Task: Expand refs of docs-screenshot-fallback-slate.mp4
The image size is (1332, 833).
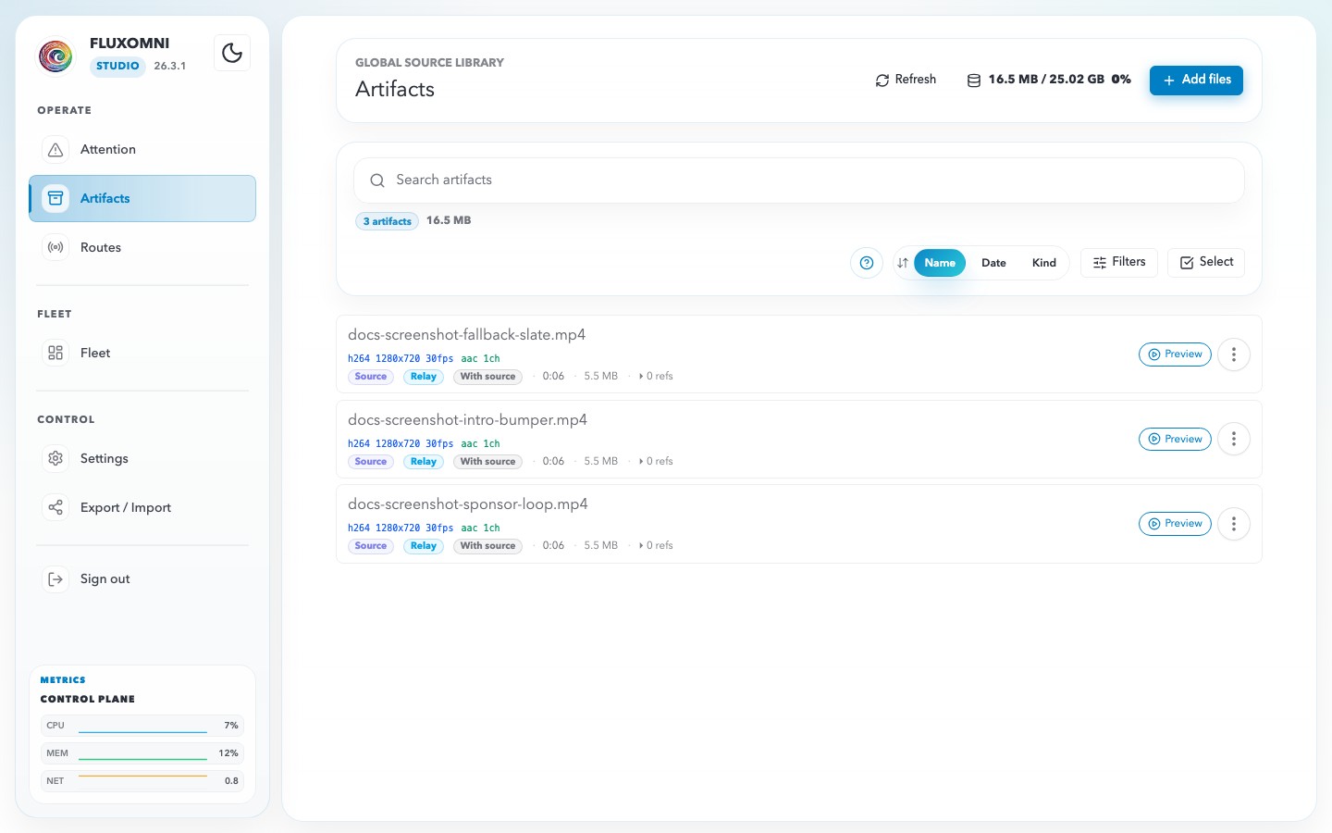Action: click(x=656, y=377)
